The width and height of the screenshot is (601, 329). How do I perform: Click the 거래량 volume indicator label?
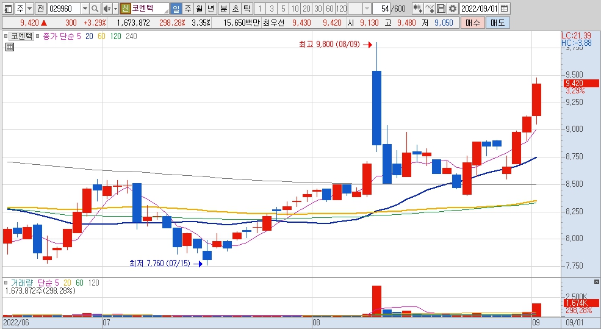tap(22, 283)
